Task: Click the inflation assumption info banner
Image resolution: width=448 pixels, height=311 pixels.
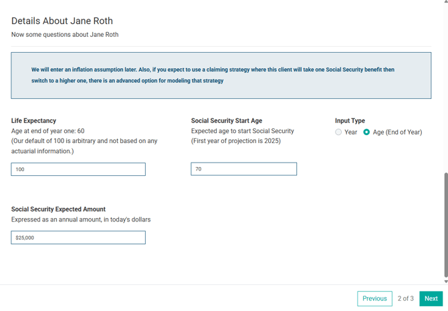Action: pos(221,76)
